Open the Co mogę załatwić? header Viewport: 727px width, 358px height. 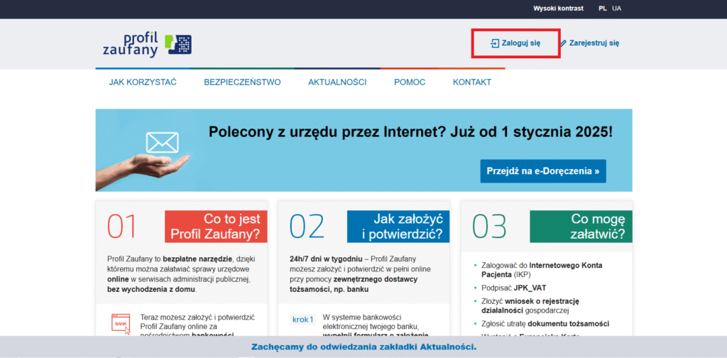pyautogui.click(x=581, y=227)
